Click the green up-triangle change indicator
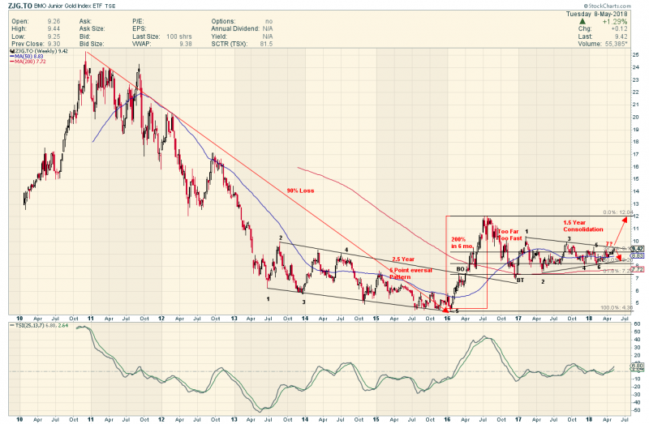Screen dimensions: 649x424 (x=582, y=22)
